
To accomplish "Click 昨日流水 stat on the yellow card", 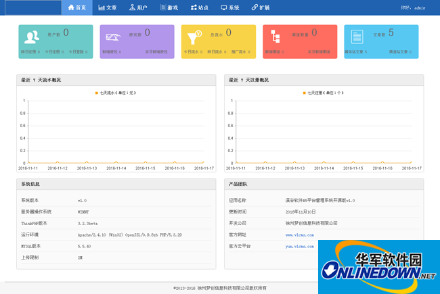I will [x=217, y=52].
